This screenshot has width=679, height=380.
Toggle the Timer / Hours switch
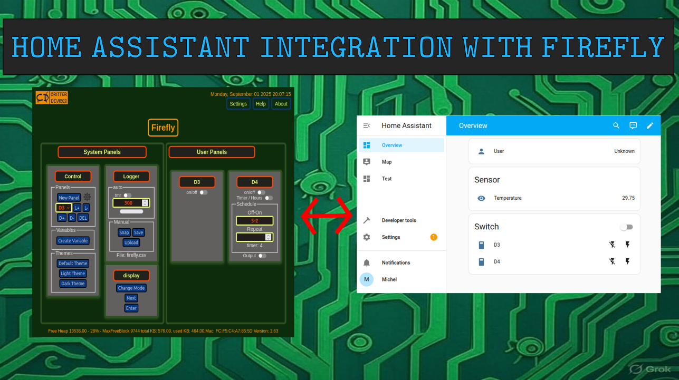pyautogui.click(x=269, y=198)
